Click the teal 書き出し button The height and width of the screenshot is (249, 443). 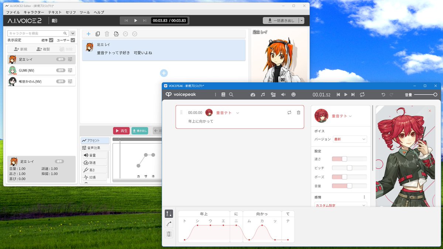(x=140, y=131)
